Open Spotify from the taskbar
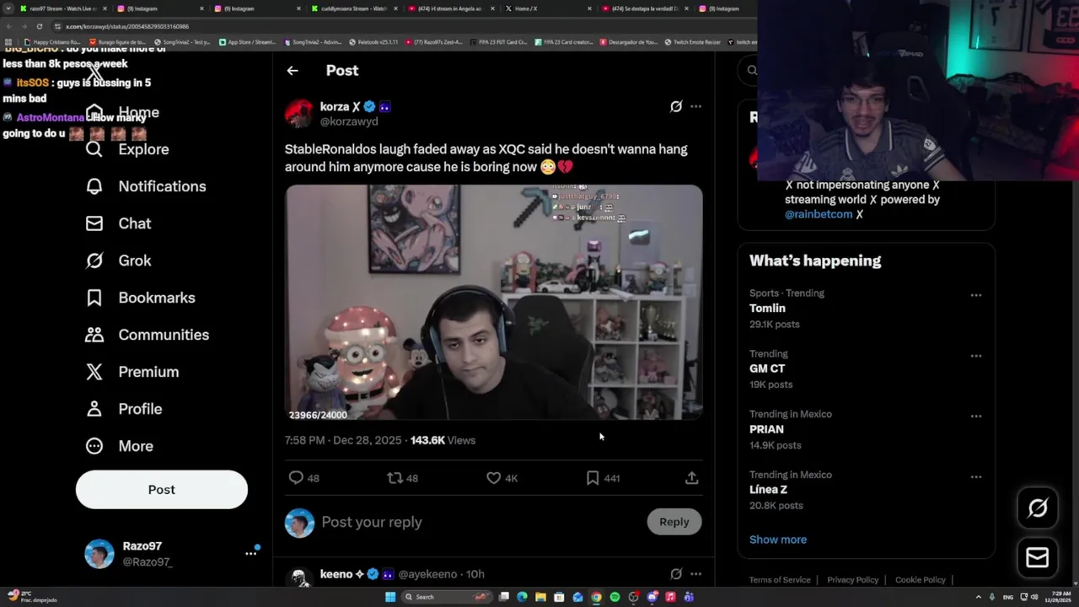1079x607 pixels. point(615,597)
